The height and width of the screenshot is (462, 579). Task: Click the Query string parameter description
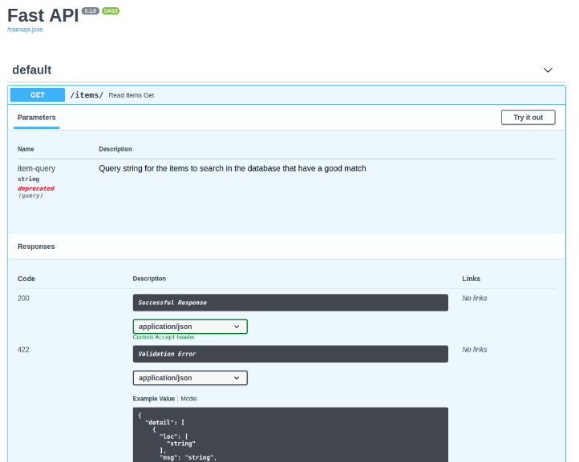click(233, 168)
